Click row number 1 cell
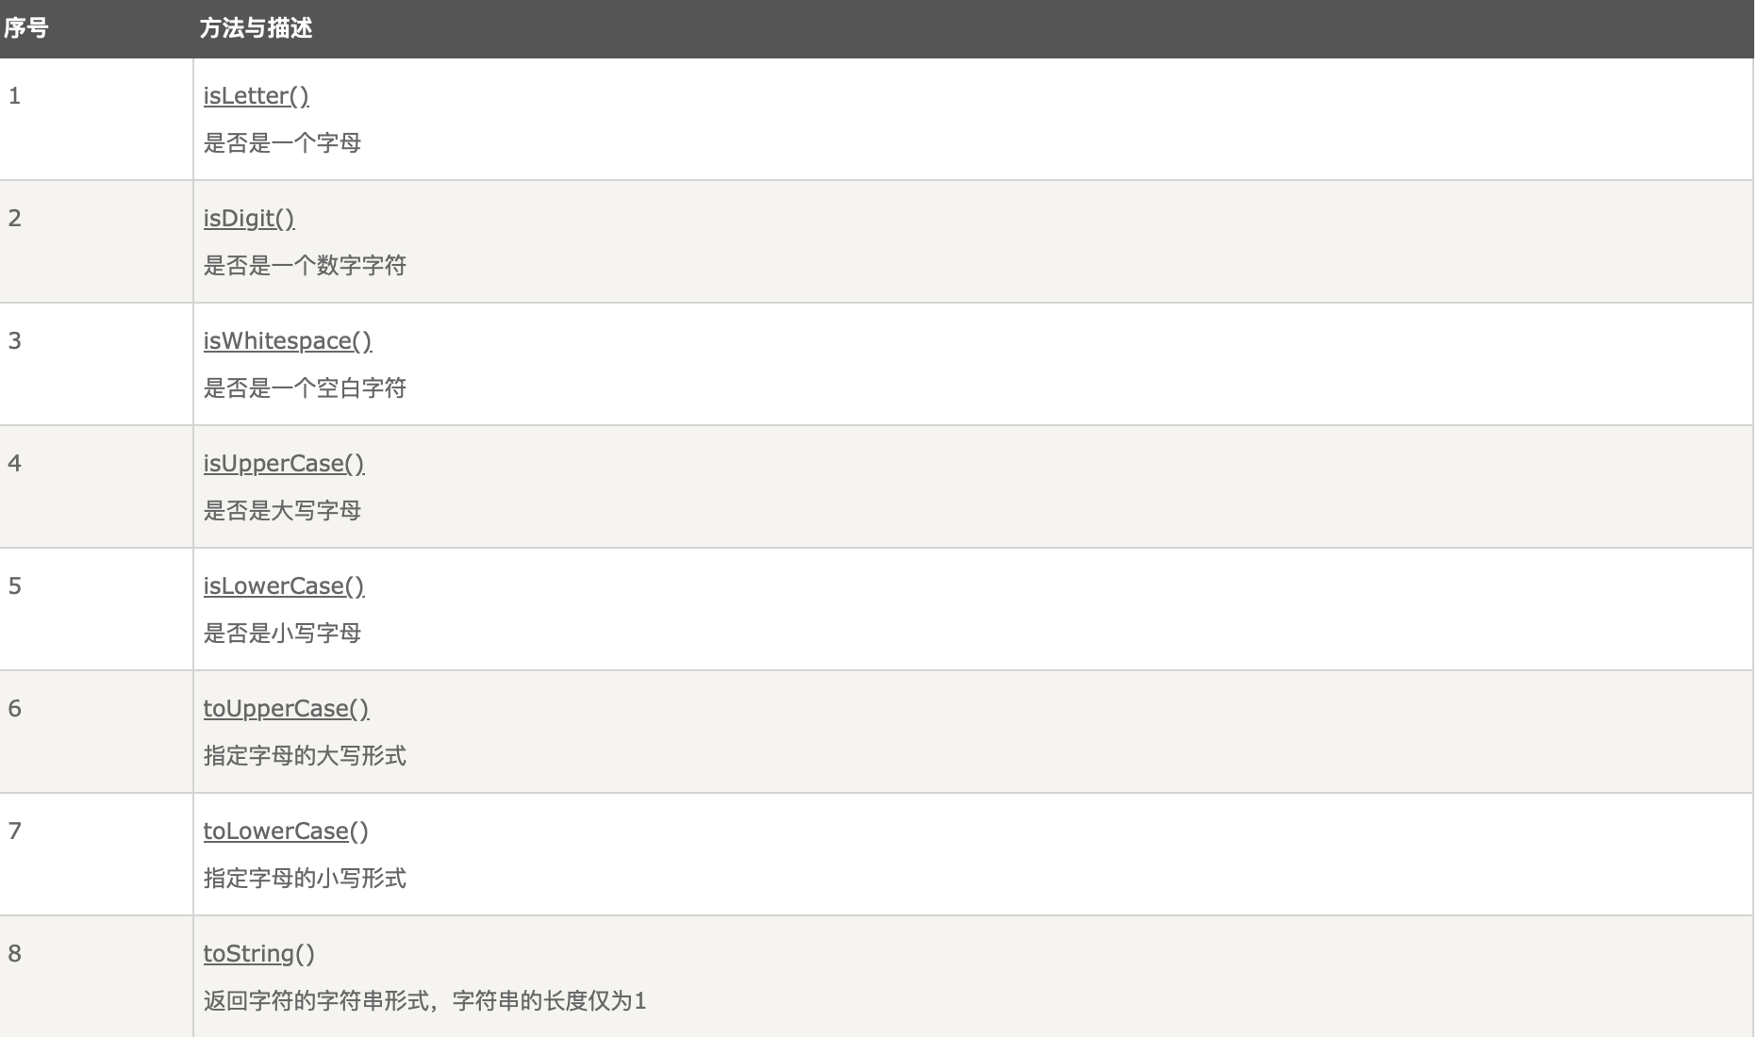 click(96, 119)
